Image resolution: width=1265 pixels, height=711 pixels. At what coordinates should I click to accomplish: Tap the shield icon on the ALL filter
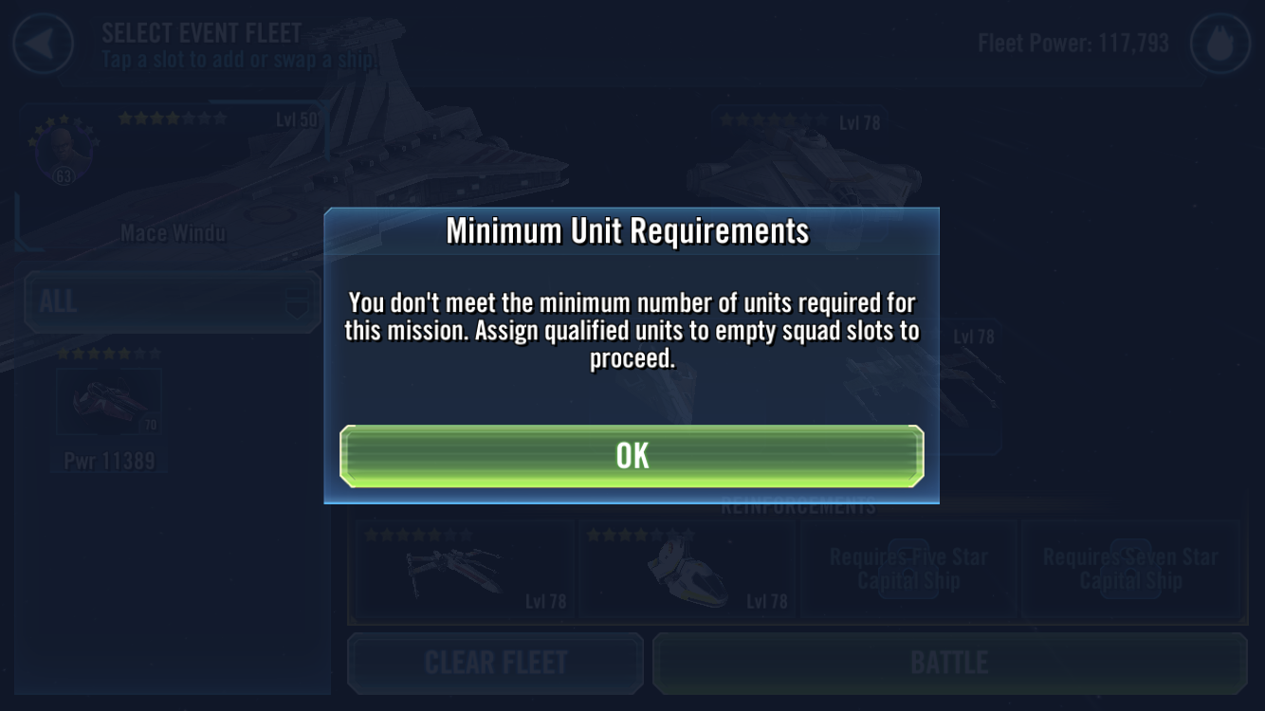click(x=302, y=301)
